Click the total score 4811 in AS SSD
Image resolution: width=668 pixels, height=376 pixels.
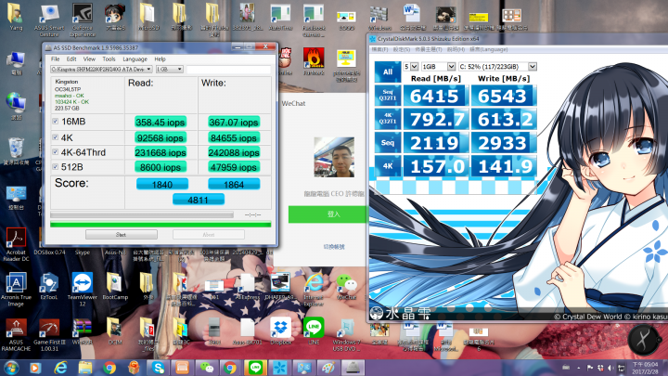[199, 200]
